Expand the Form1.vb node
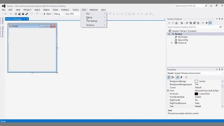The image size is (224, 126). (x=172, y=43)
